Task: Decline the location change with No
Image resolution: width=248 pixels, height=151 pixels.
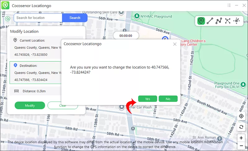Action: [168, 99]
